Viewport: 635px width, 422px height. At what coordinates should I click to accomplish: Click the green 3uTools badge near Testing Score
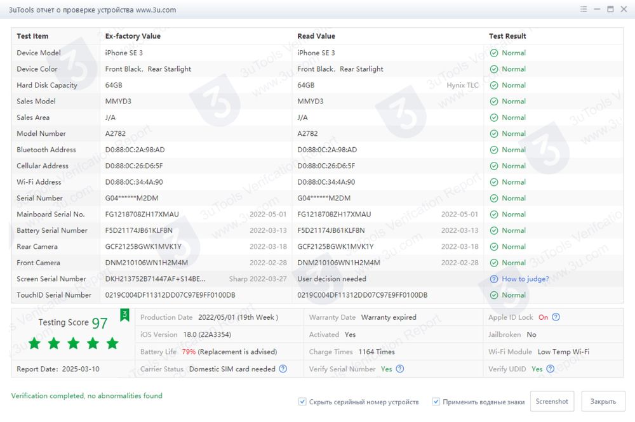click(x=124, y=315)
